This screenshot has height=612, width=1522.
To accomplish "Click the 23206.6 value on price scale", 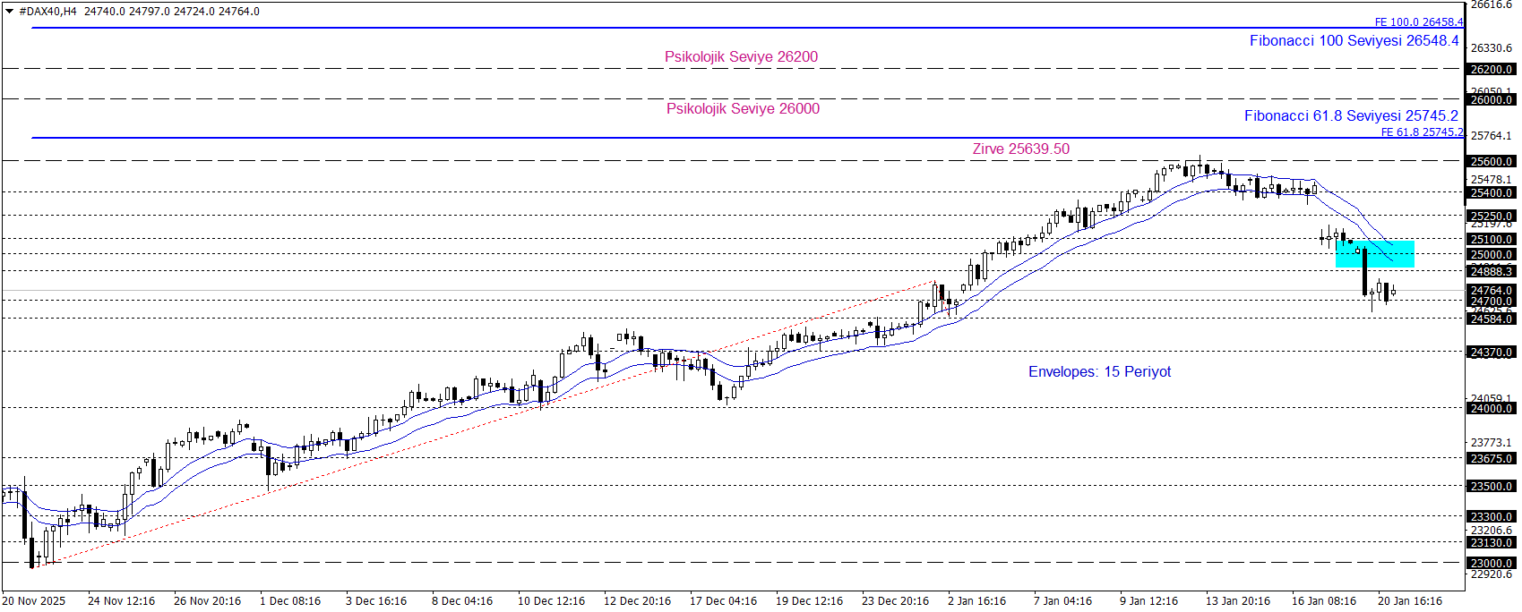I will (x=1492, y=530).
